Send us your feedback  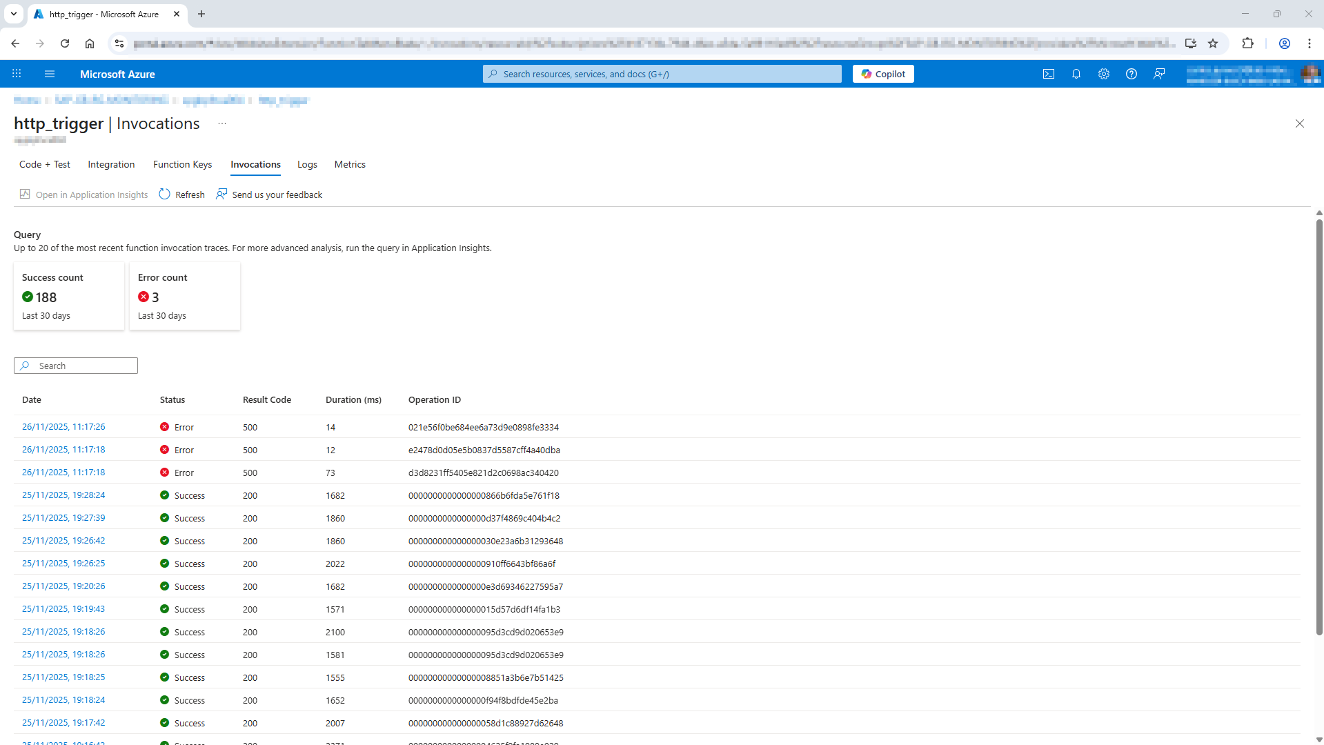[269, 195]
